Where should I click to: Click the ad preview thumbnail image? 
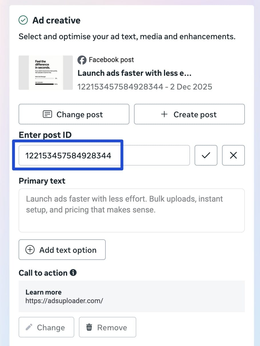pos(46,73)
